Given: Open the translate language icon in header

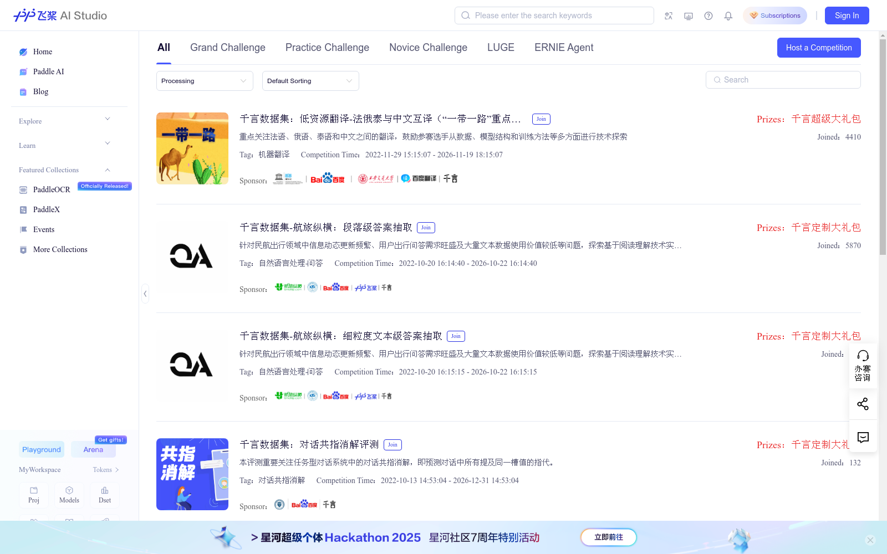Looking at the screenshot, I should [669, 16].
